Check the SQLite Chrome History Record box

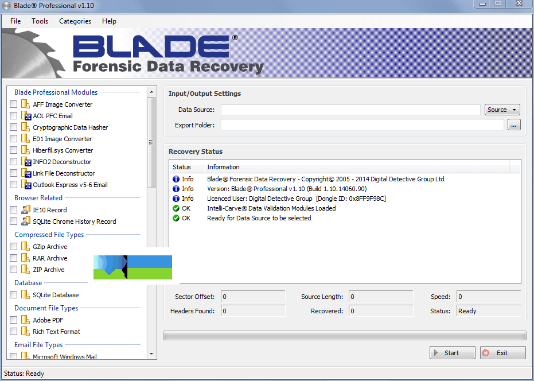tap(13, 221)
